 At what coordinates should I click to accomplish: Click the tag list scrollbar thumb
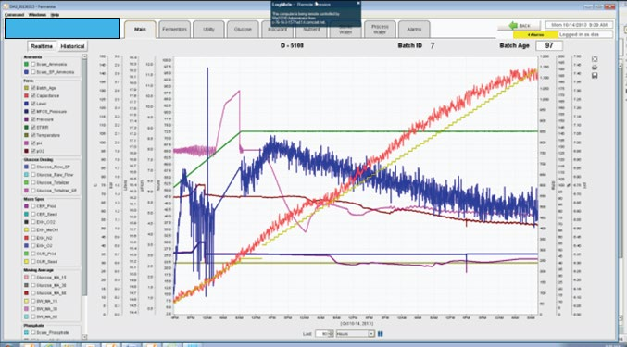coord(84,178)
